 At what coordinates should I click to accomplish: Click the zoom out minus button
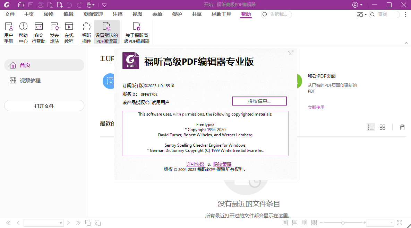tap(321, 223)
